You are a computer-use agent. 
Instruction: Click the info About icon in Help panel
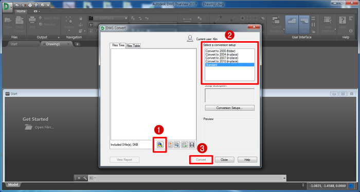[x=351, y=31]
